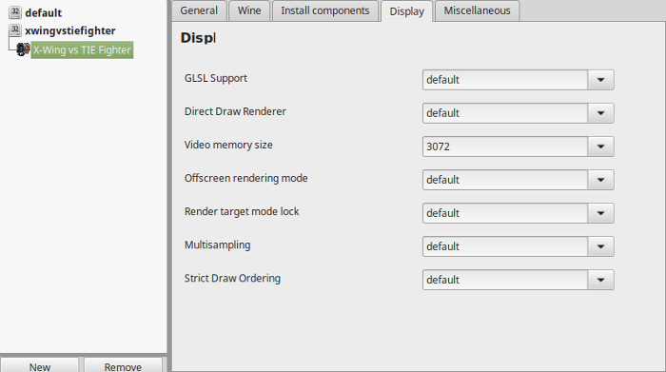Open the GLSL Support dropdown arrow
The image size is (666, 372).
(600, 80)
